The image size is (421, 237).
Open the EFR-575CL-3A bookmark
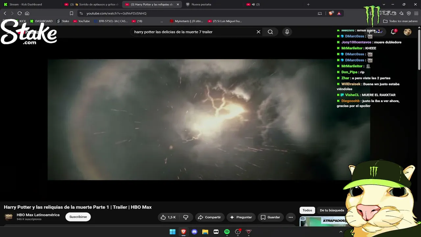pyautogui.click(x=111, y=21)
